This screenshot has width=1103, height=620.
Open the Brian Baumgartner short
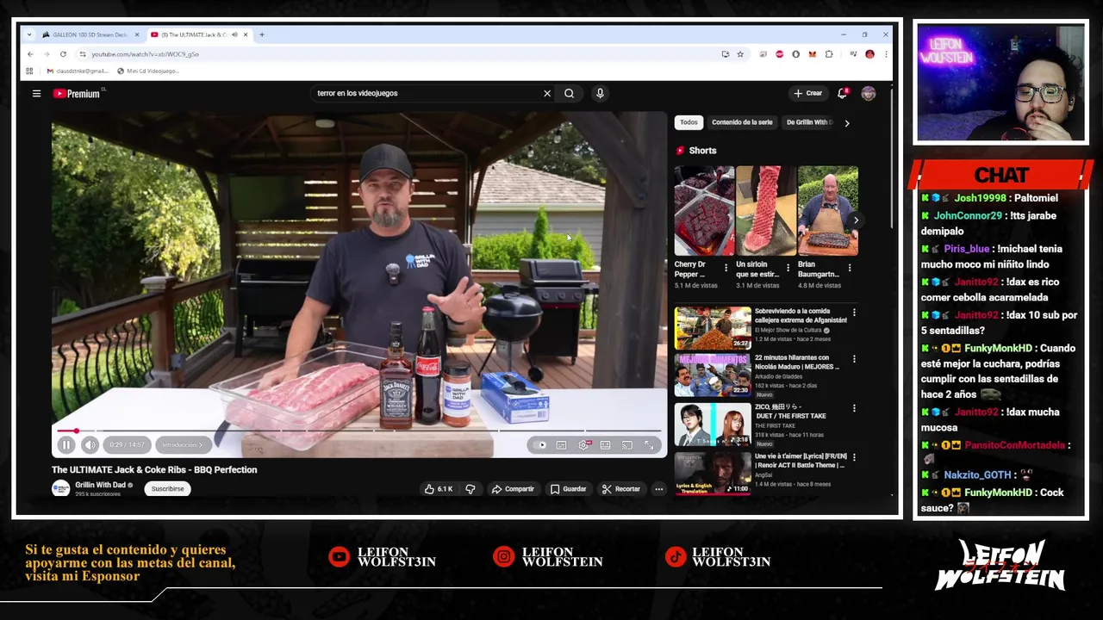827,211
